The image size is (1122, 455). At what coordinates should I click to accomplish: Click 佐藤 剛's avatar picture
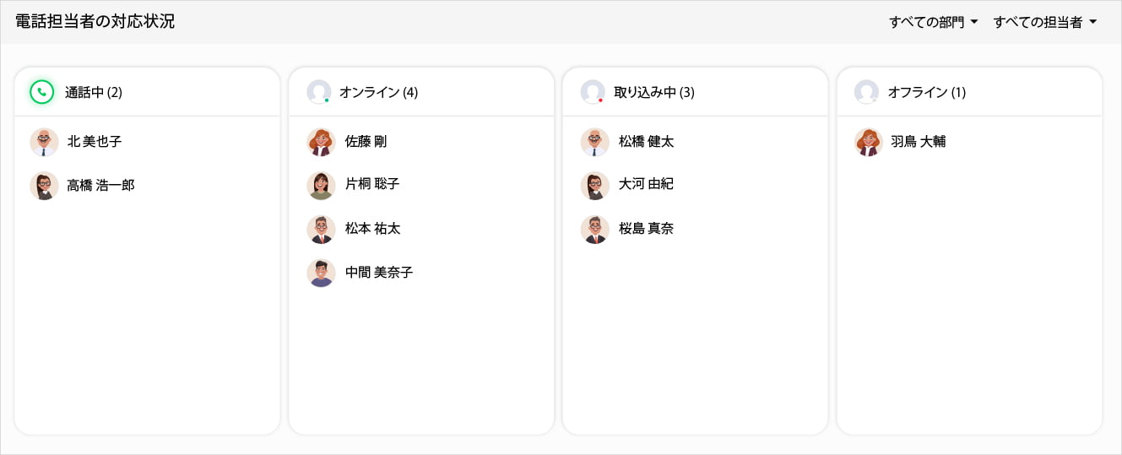point(321,142)
